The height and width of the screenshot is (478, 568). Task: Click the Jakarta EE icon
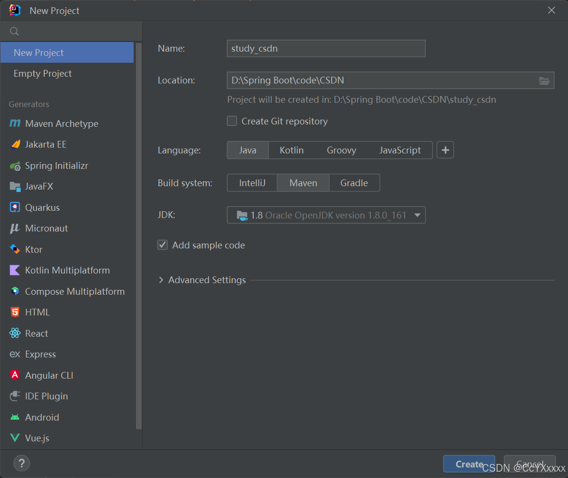click(15, 144)
